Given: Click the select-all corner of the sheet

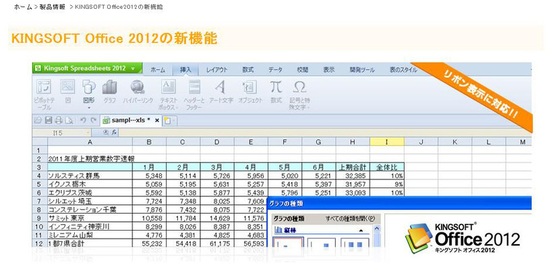Looking at the screenshot, I should tap(40, 142).
